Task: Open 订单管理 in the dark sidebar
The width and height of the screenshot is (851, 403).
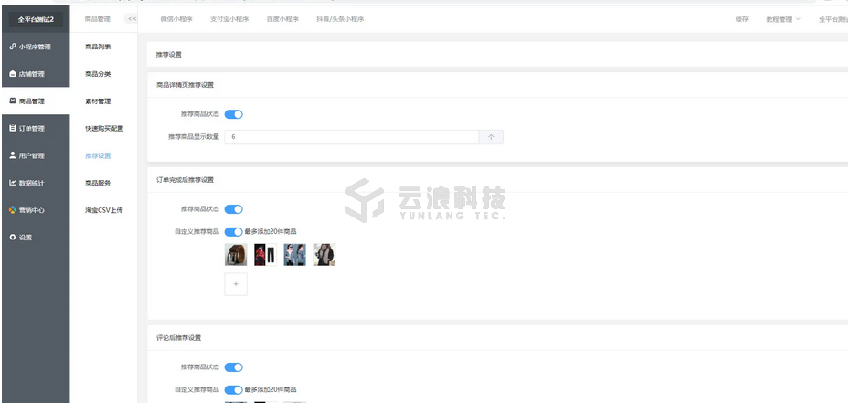Action: click(32, 128)
